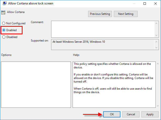The height and width of the screenshot is (120, 161).
Task: Jump to Next Setting
Action: [126, 14]
